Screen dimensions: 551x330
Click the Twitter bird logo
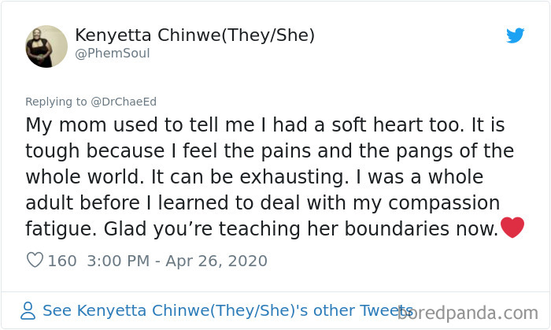click(x=515, y=35)
